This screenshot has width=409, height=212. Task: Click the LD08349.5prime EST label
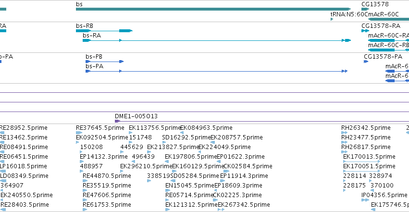24,176
